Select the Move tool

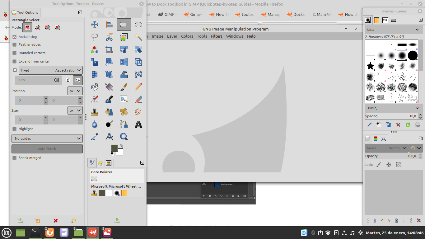[x=95, y=25]
